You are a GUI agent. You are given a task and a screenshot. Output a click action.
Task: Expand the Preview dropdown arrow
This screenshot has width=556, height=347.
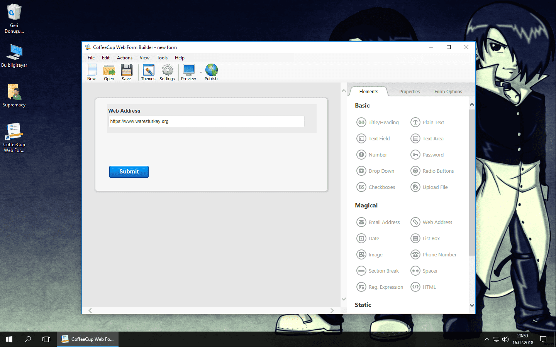tap(201, 72)
